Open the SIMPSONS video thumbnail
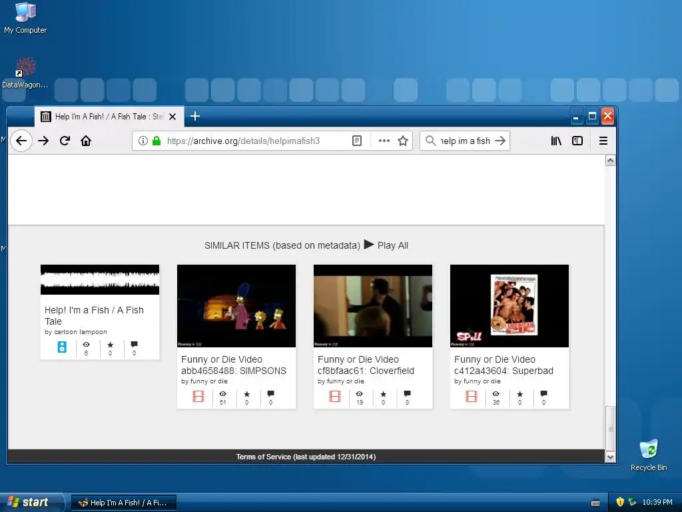The image size is (682, 512). pos(236,305)
